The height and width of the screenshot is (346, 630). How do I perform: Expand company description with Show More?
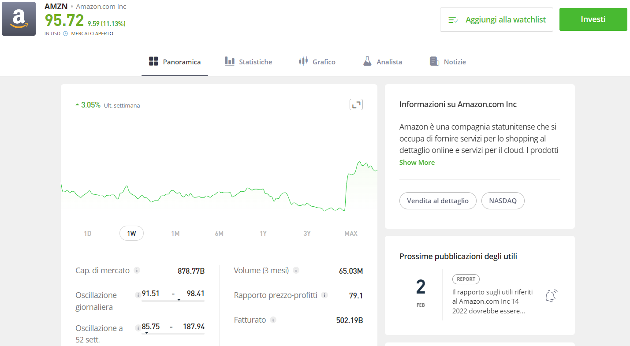(x=417, y=162)
